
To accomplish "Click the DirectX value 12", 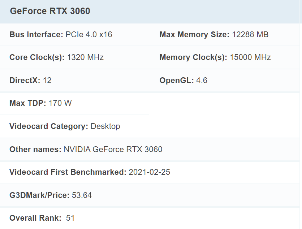I will click(47, 80).
